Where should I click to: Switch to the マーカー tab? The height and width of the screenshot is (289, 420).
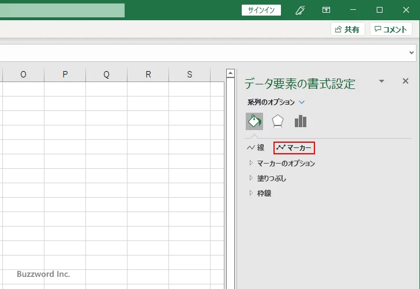coord(294,148)
